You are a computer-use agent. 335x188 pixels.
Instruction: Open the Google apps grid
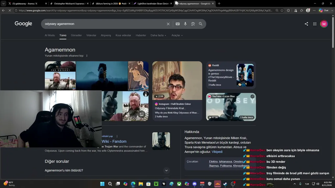tap(315, 24)
